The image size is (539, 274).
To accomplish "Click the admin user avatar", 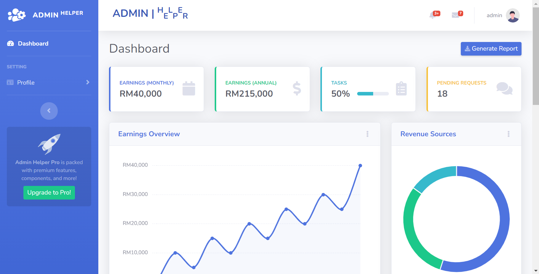I will point(513,15).
